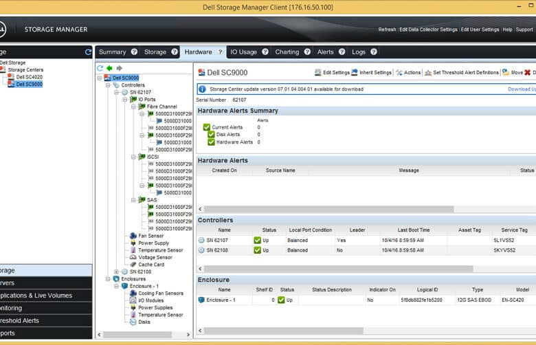This screenshot has width=536, height=345.
Task: Click the Fan Sensor icon in tree
Action: 133,236
